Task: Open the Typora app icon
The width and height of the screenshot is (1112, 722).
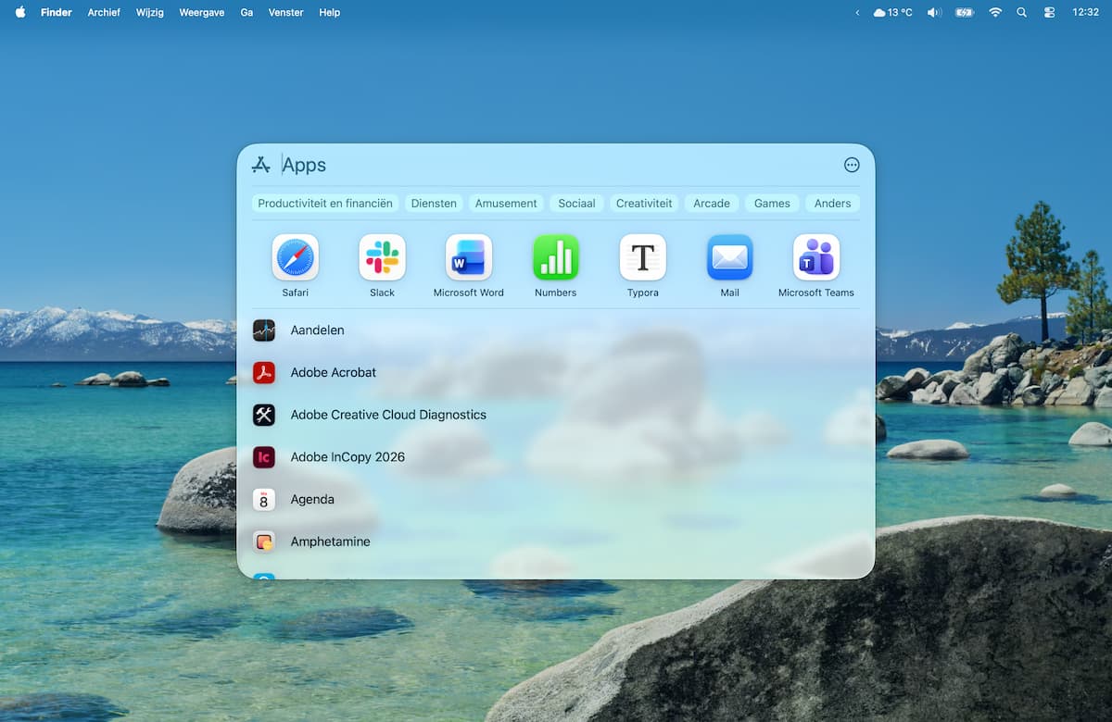Action: pyautogui.click(x=642, y=257)
